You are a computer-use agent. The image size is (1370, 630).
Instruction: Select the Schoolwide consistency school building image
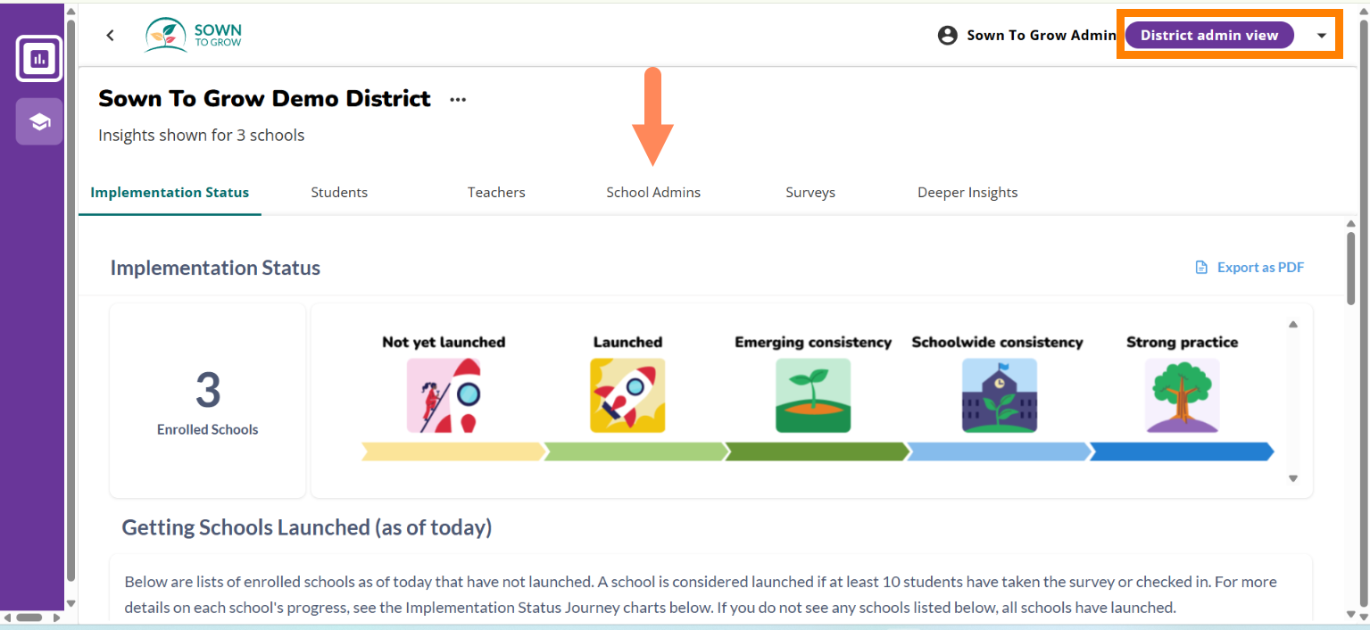pos(1000,395)
